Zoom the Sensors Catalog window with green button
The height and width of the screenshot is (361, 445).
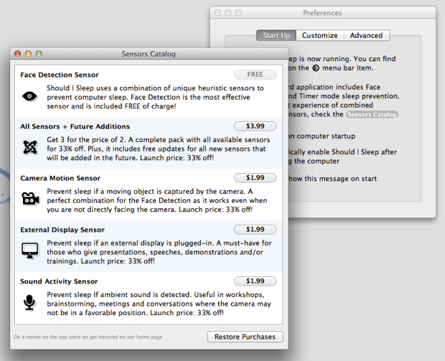point(39,54)
